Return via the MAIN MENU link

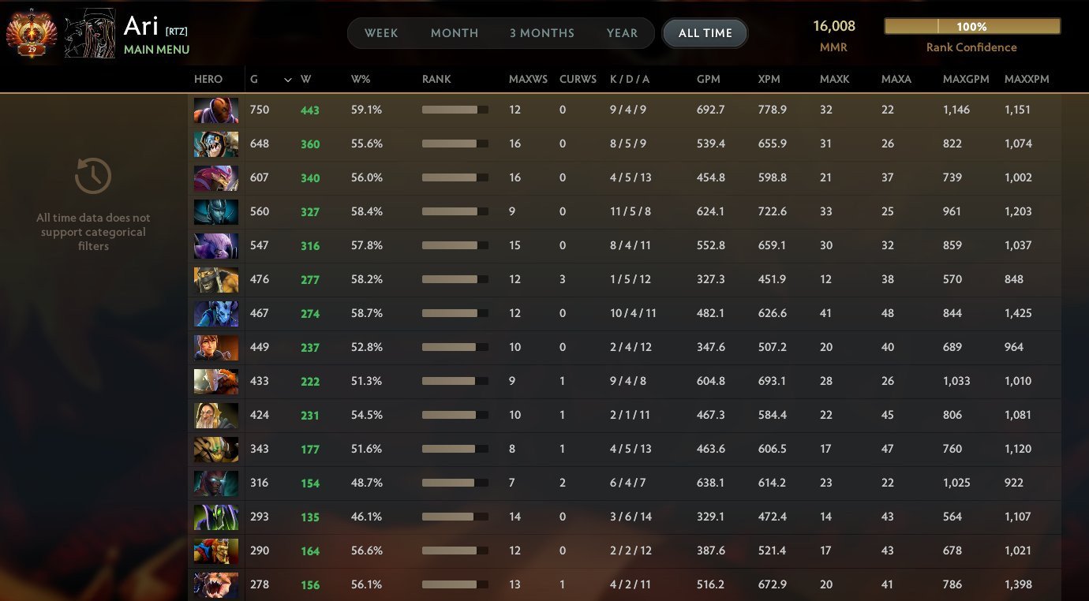156,50
